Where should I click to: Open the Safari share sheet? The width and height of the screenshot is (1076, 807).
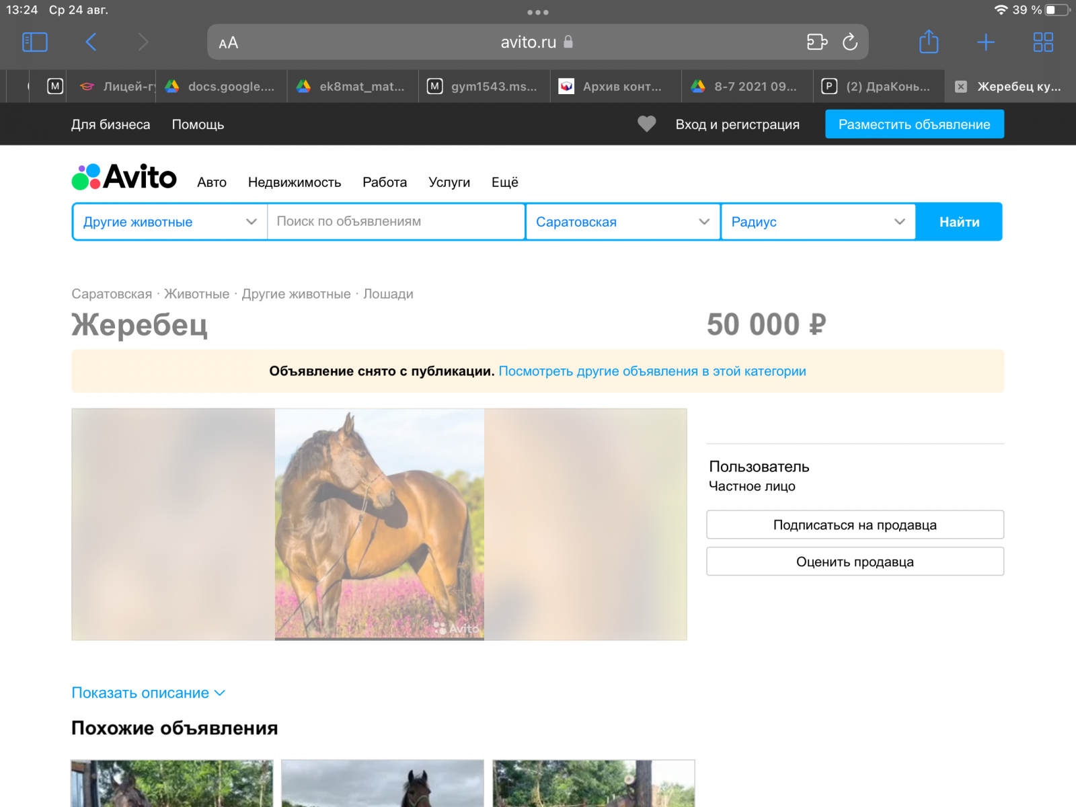point(929,42)
